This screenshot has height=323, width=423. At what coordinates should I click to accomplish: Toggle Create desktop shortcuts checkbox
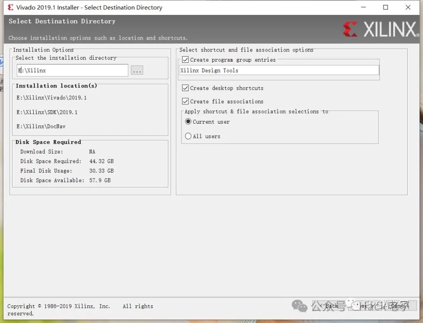pyautogui.click(x=185, y=88)
